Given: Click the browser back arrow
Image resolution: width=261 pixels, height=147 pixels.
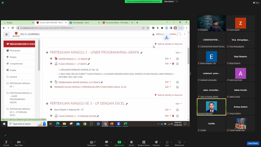Looking at the screenshot, I should pyautogui.click(x=4, y=28).
